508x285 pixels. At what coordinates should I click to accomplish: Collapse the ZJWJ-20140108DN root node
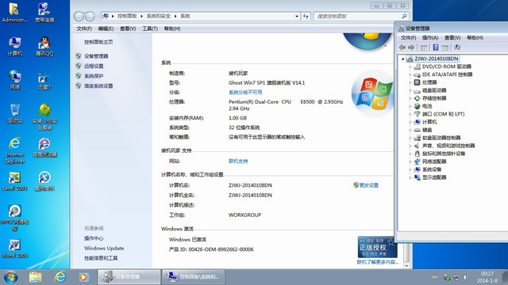402,59
